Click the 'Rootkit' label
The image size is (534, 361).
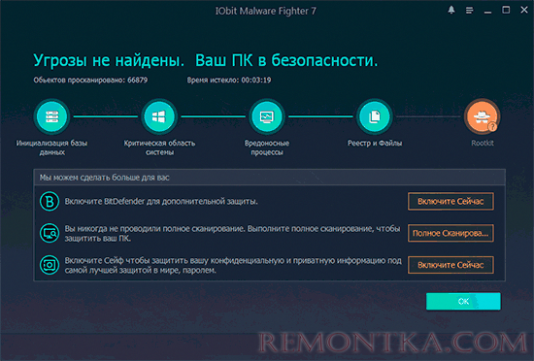pyautogui.click(x=483, y=143)
